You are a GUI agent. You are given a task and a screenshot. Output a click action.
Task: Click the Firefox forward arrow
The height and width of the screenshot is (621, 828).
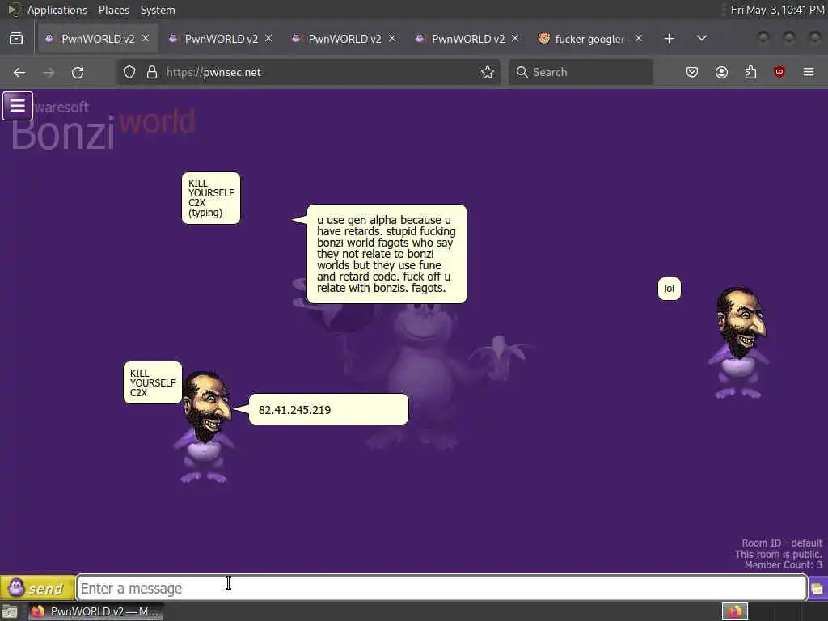(x=49, y=72)
